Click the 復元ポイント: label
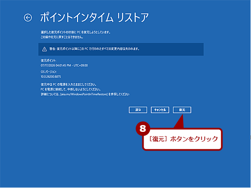This screenshot has width=251, height=188. (49, 60)
